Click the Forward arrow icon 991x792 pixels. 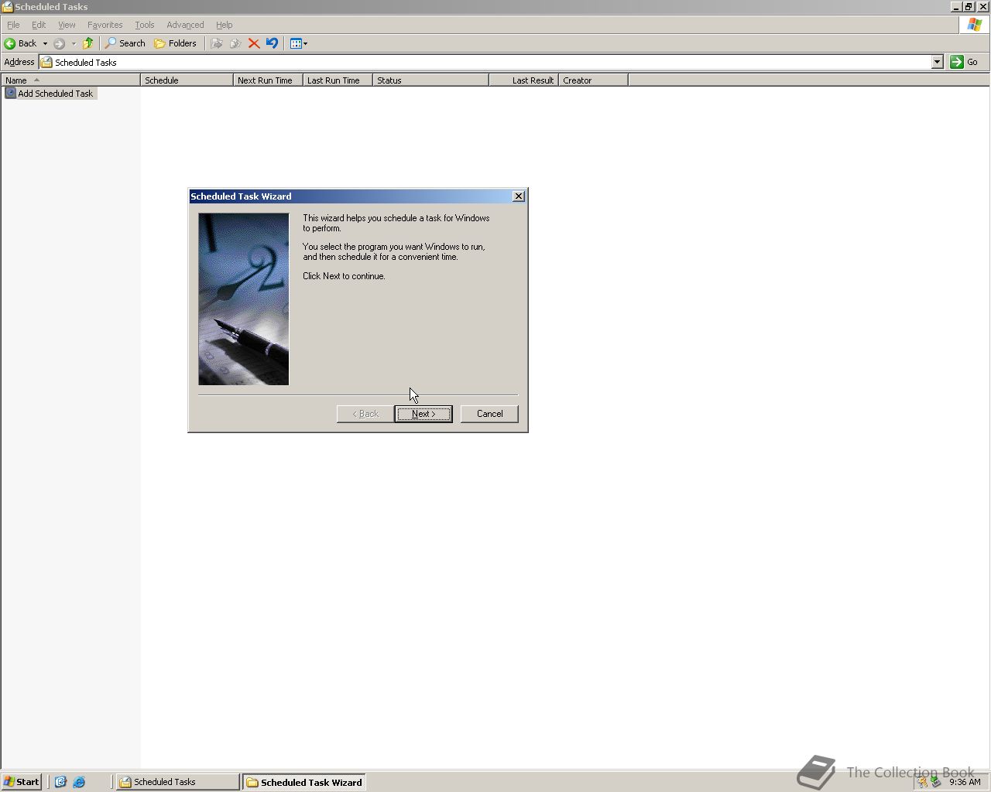coord(59,43)
